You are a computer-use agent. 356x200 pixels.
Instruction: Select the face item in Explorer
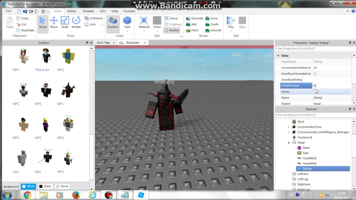click(x=305, y=153)
